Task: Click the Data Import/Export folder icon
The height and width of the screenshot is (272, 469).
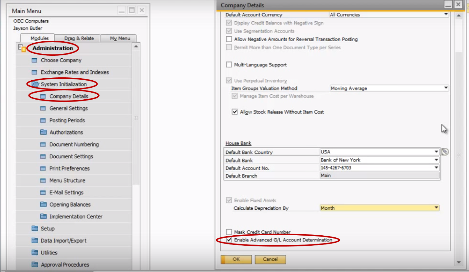Action: [35, 240]
